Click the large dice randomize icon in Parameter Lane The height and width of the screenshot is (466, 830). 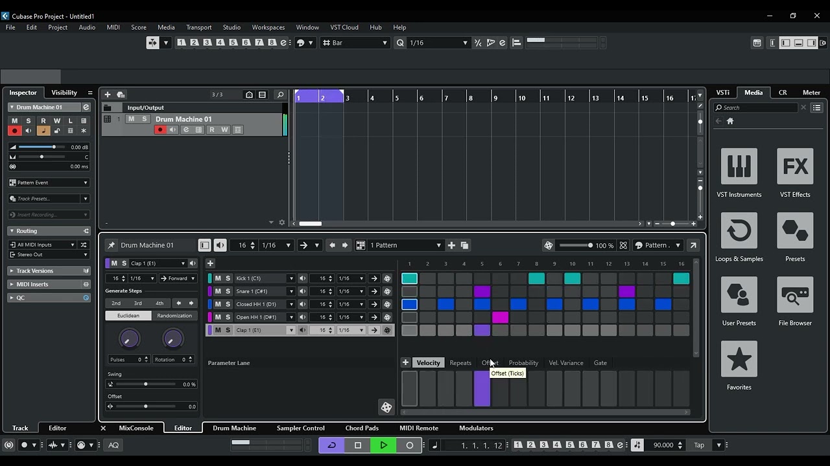tap(386, 407)
